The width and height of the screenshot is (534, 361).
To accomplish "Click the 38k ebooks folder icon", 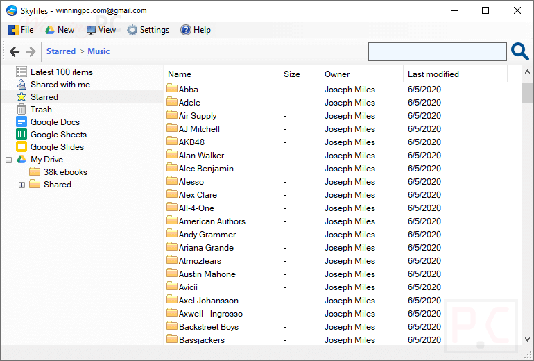I will (x=35, y=171).
